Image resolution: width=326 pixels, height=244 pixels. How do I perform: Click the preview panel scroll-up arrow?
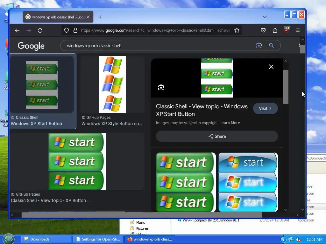[x=286, y=61]
